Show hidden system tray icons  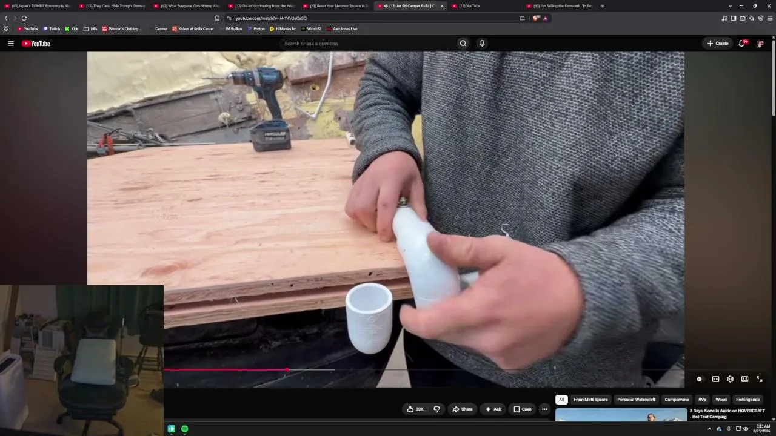(709, 429)
